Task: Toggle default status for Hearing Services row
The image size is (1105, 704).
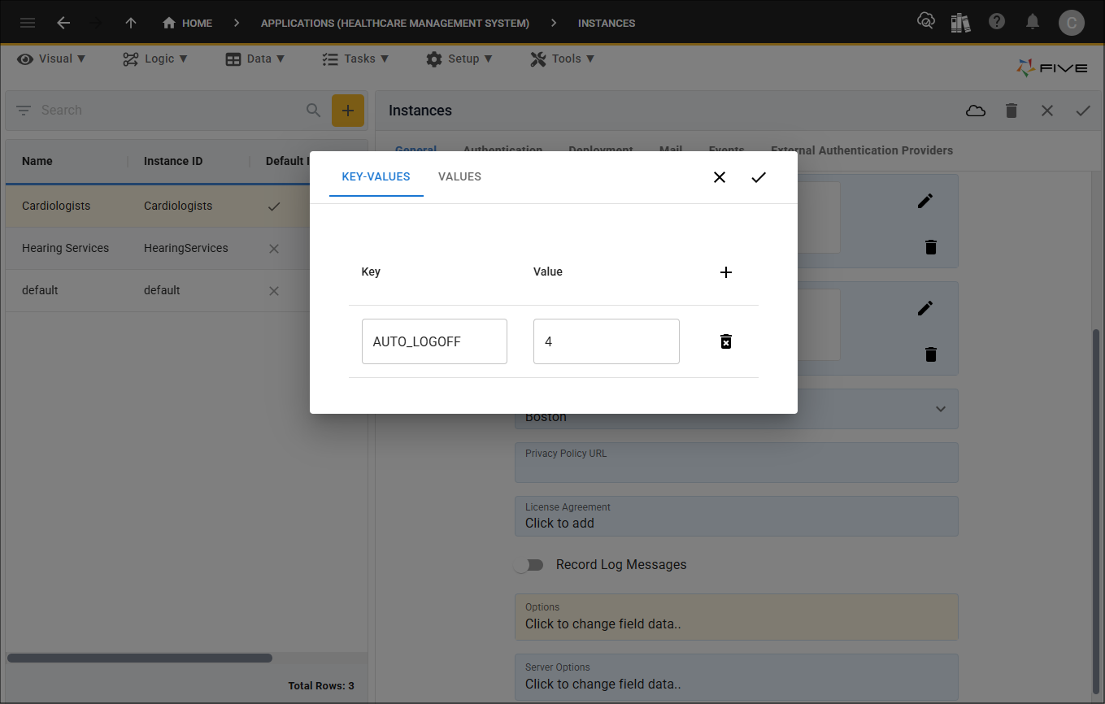Action: (x=274, y=248)
